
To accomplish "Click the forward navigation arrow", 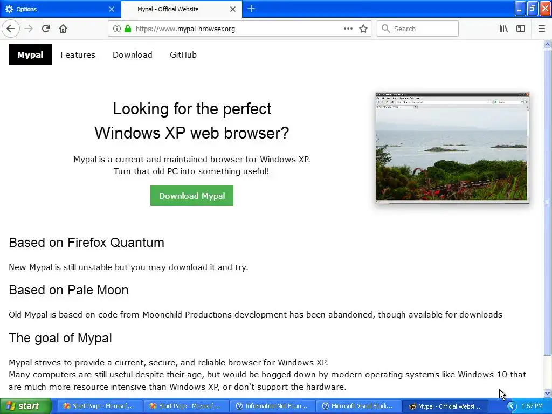I will pyautogui.click(x=29, y=29).
